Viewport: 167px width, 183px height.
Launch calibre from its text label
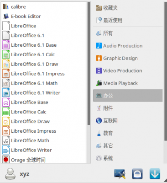(x=18, y=7)
